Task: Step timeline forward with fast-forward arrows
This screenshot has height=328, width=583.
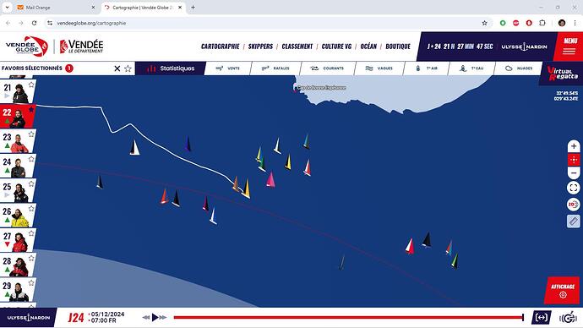Action: [163, 317]
